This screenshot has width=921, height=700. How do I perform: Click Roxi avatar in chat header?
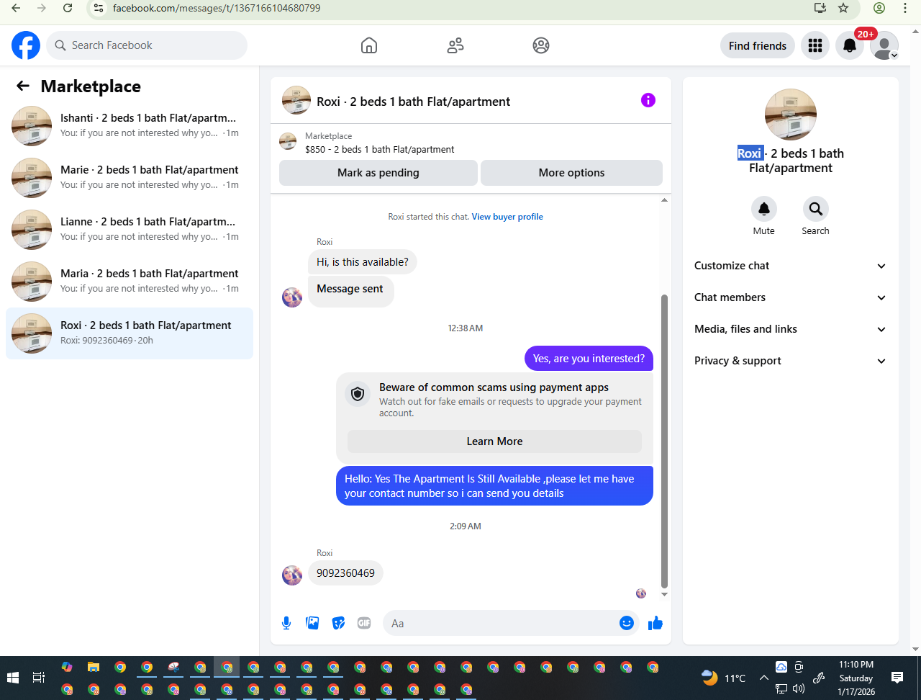point(296,100)
